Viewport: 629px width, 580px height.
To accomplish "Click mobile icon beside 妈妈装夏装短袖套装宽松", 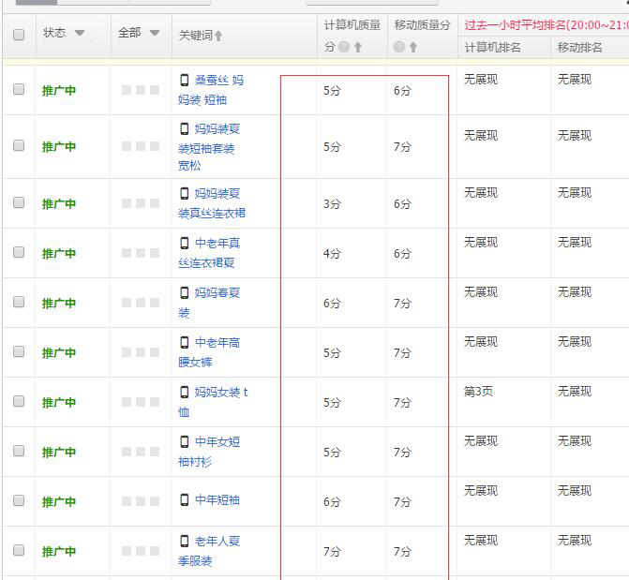I will tap(184, 128).
